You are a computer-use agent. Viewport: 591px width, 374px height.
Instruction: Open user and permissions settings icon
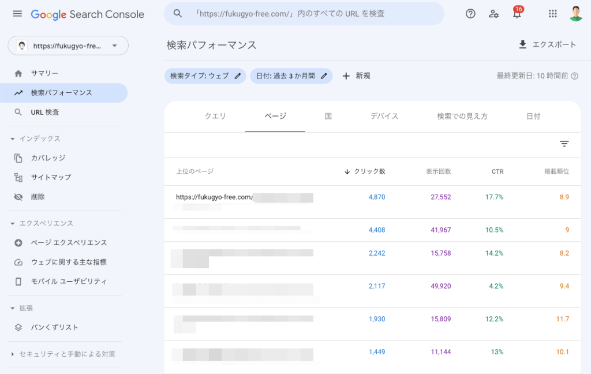[x=493, y=14]
